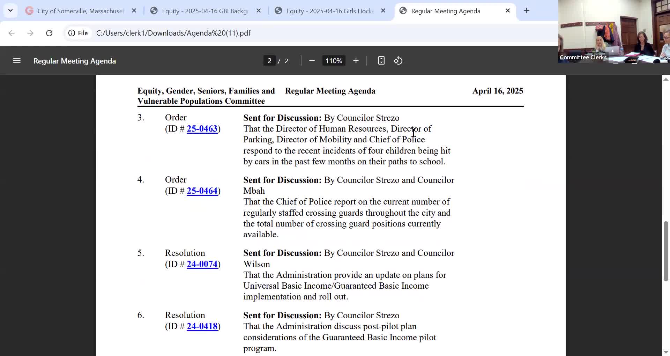Viewport: 670px width, 356px height.
Task: Click the page number input field
Action: (269, 61)
